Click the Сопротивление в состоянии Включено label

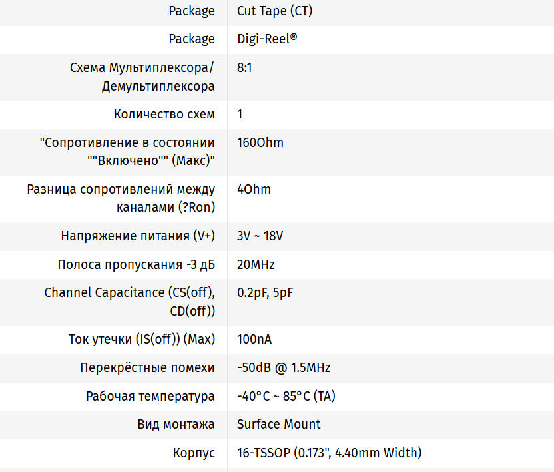coord(127,152)
